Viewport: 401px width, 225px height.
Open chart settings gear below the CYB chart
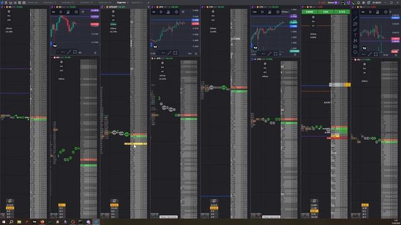295,54
